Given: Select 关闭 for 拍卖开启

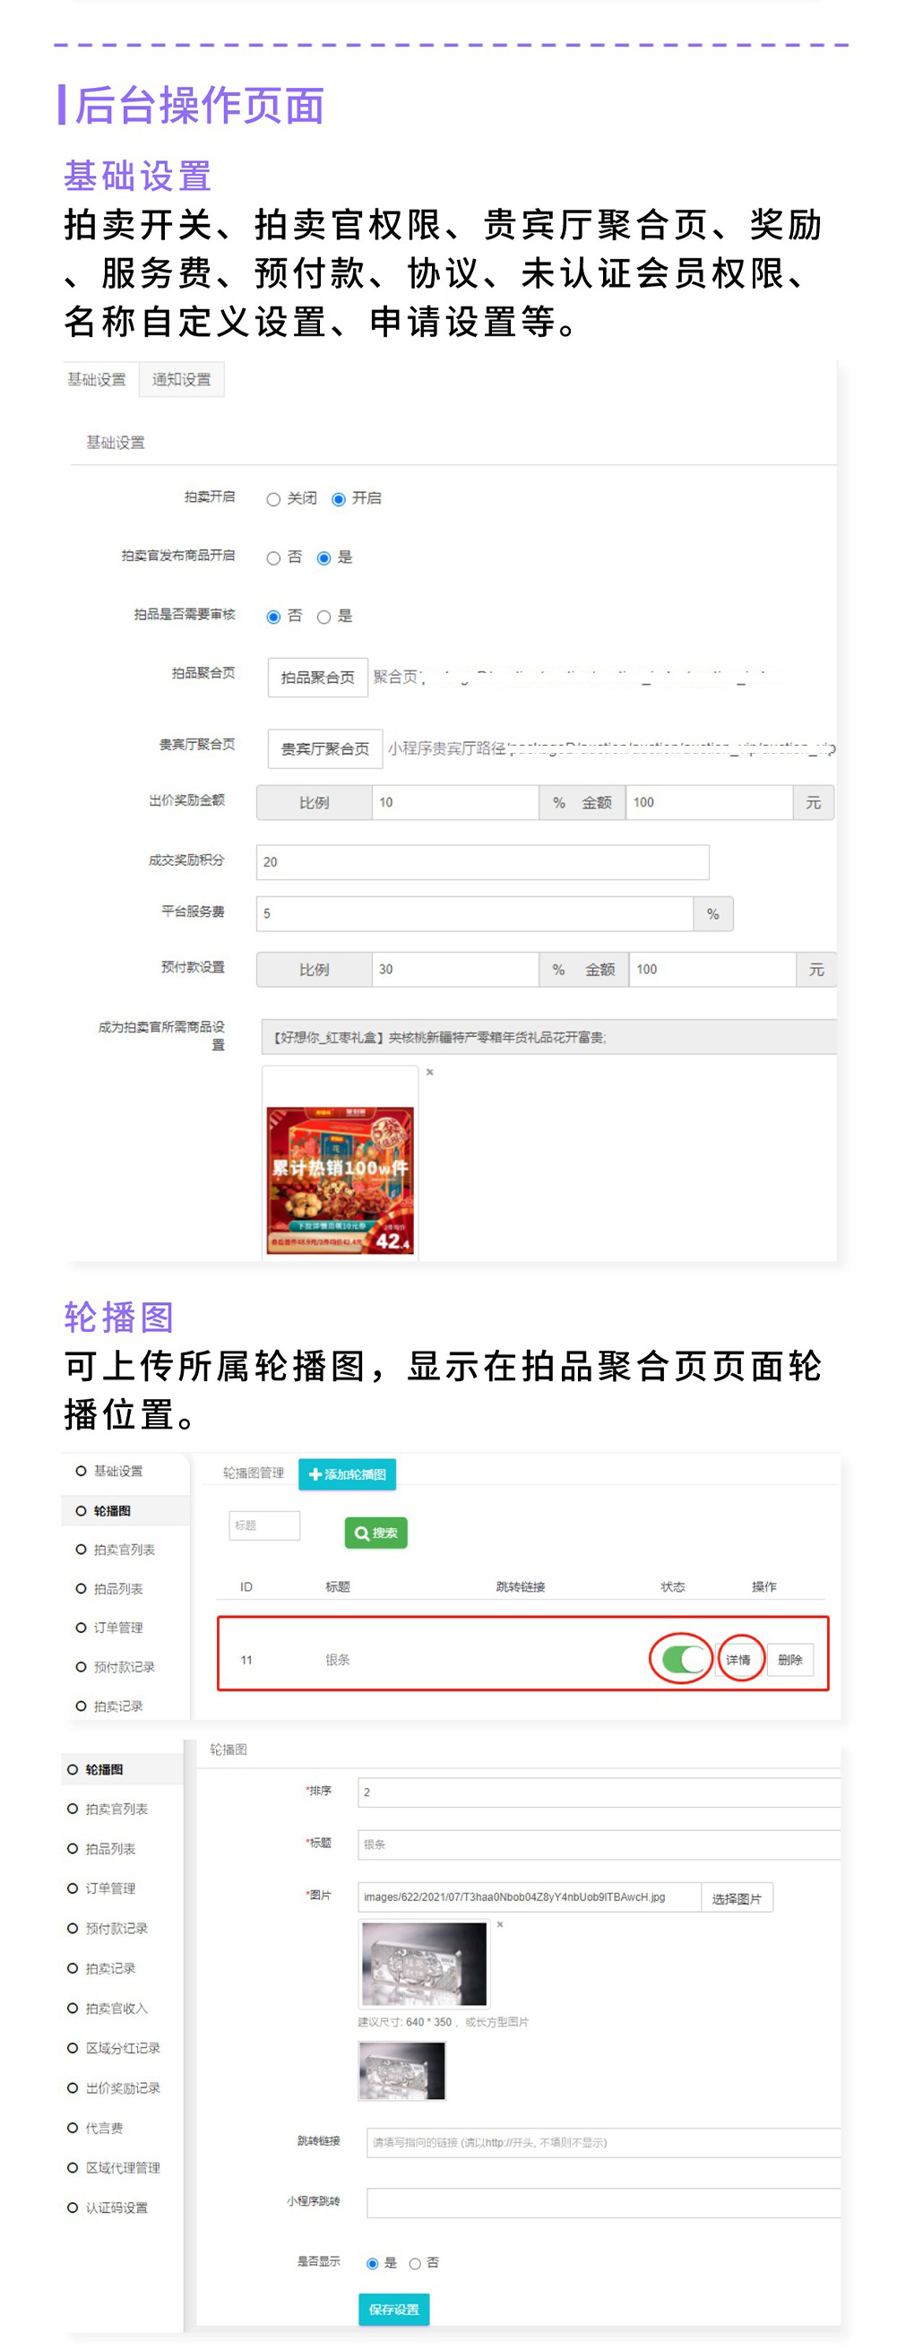Looking at the screenshot, I should [272, 499].
